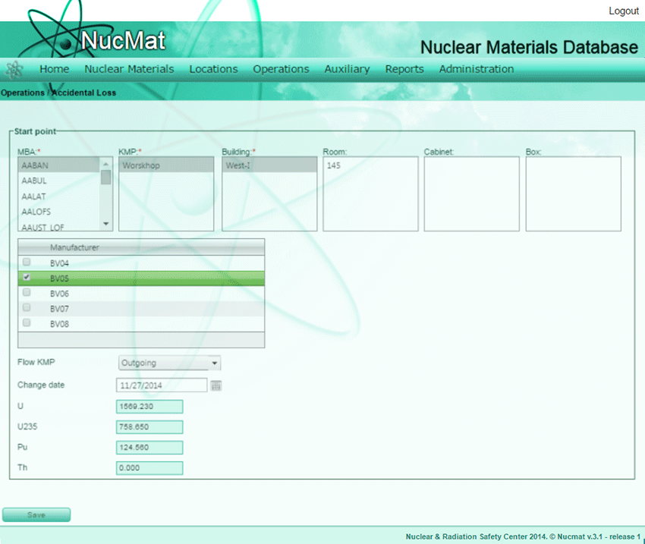Click the U235 value field
Viewport: 645px width, 544px height.
tap(149, 427)
